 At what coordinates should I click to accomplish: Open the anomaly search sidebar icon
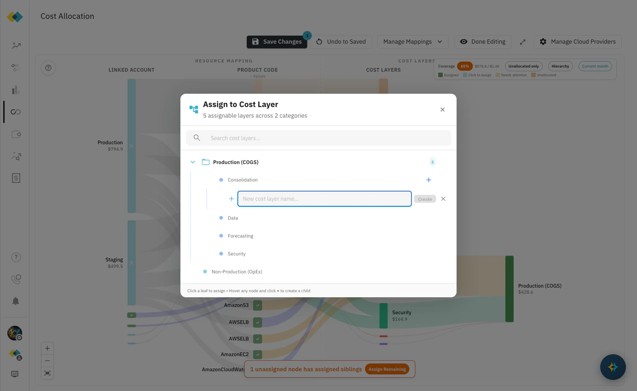(16, 156)
